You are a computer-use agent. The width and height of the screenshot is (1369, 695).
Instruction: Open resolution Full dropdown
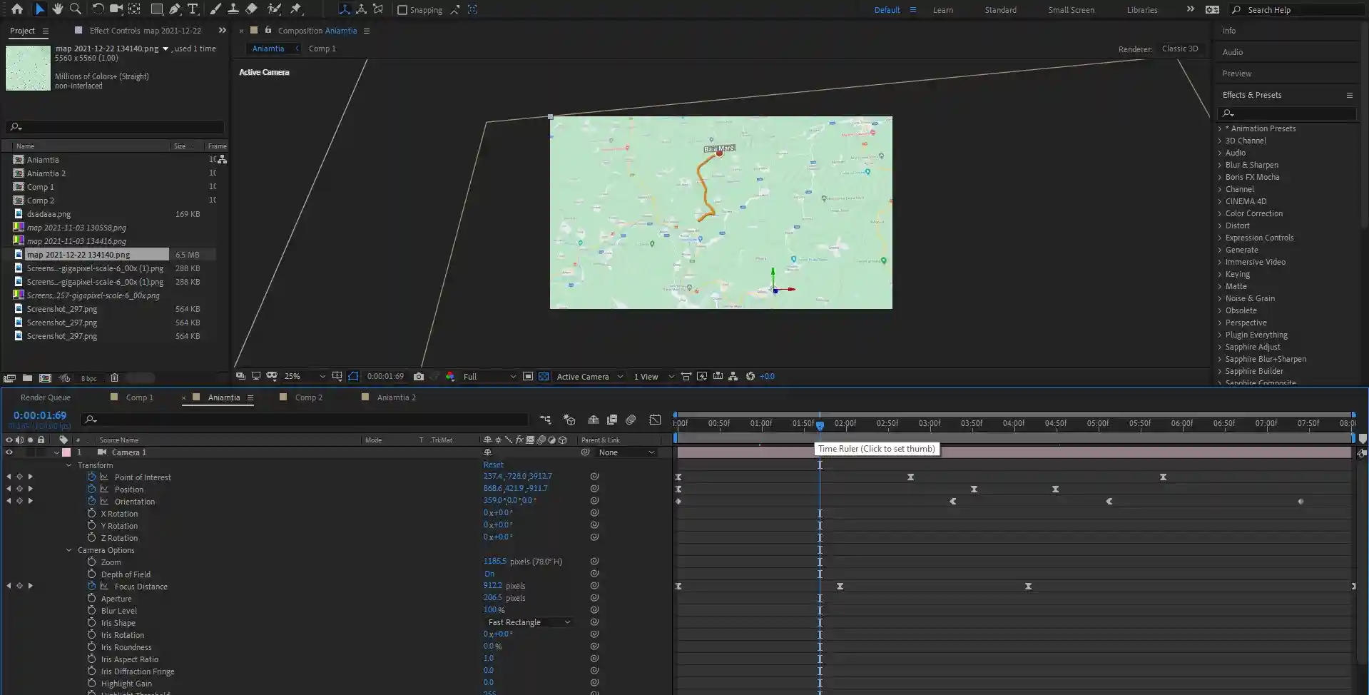(489, 377)
